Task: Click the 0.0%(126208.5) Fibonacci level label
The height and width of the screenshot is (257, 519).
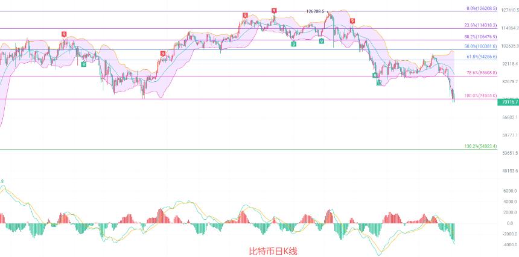Action: coord(482,9)
